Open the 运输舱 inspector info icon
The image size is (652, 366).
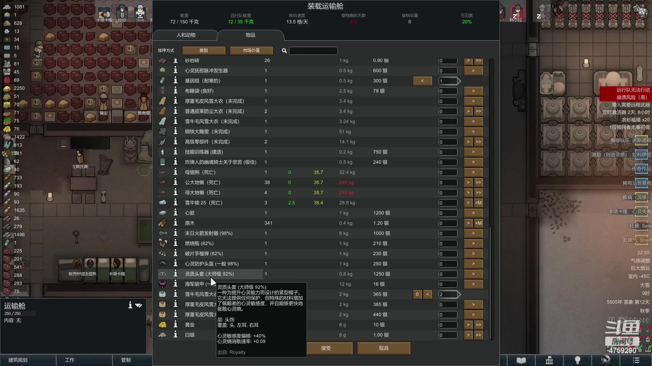130,305
